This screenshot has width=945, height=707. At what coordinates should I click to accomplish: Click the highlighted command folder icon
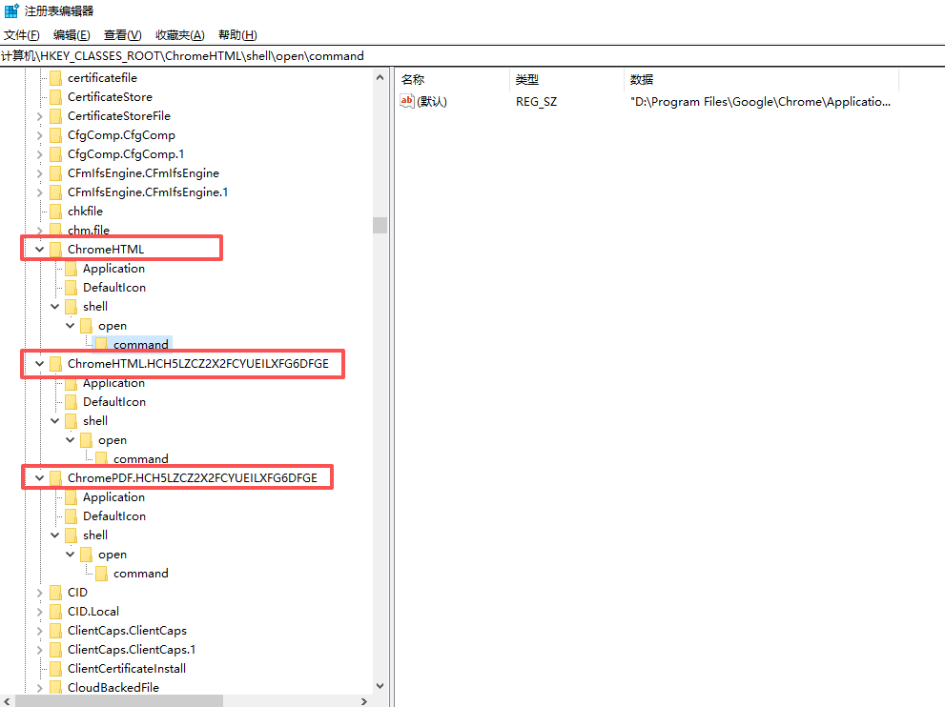(x=102, y=345)
